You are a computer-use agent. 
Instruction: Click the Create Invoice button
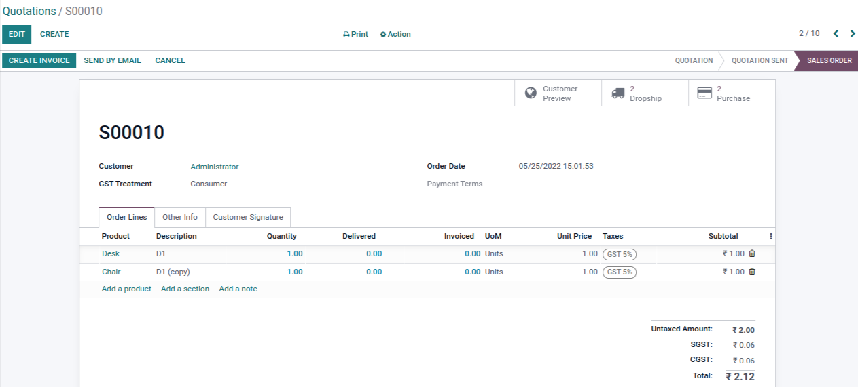pyautogui.click(x=39, y=60)
